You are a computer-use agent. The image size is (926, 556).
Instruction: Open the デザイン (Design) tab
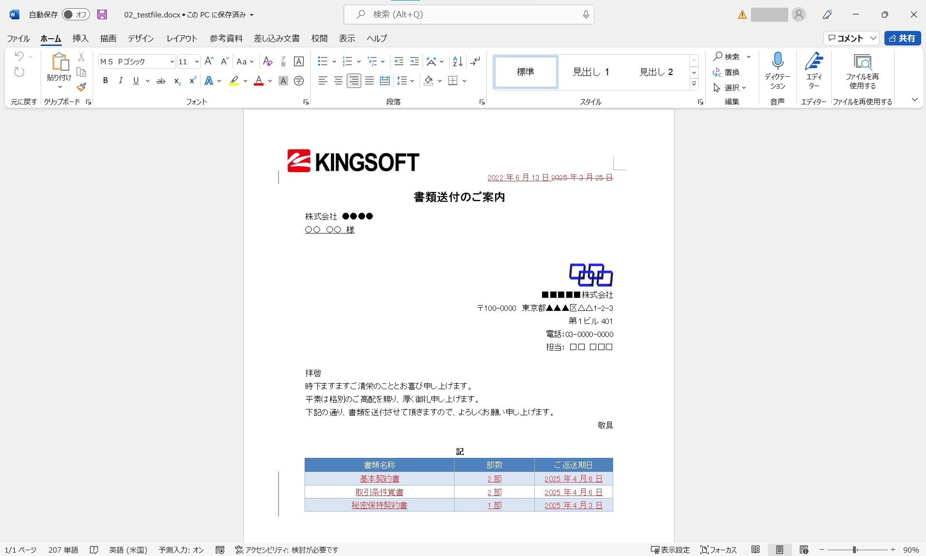tap(141, 38)
